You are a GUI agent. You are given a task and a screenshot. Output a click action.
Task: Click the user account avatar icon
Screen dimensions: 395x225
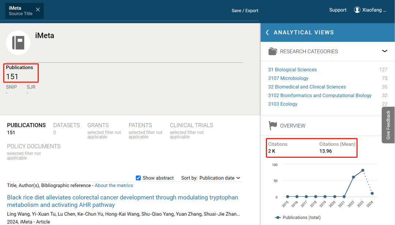click(357, 10)
